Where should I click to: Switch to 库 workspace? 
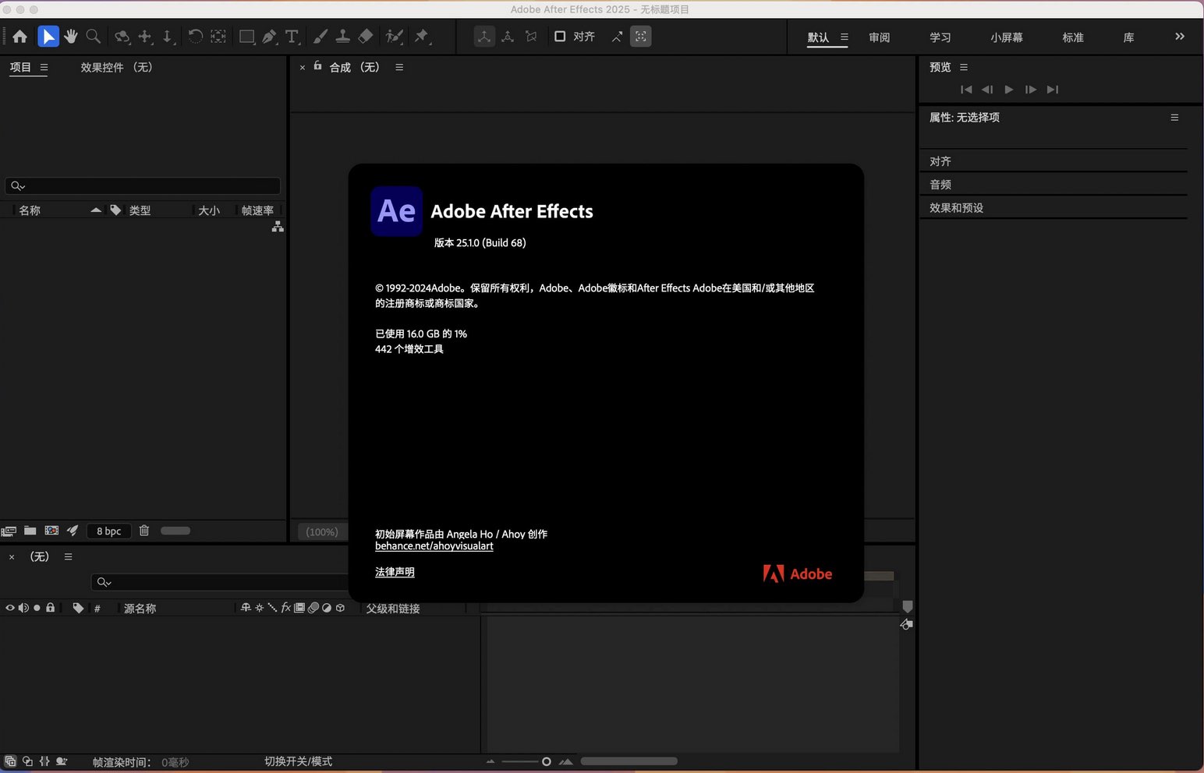(1128, 37)
